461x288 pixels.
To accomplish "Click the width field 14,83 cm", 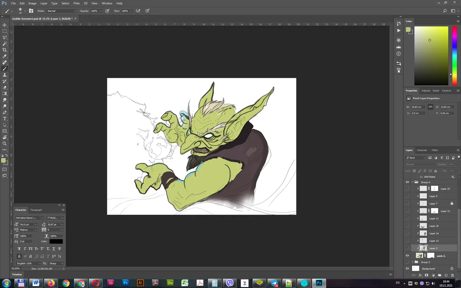I will pyautogui.click(x=418, y=107).
